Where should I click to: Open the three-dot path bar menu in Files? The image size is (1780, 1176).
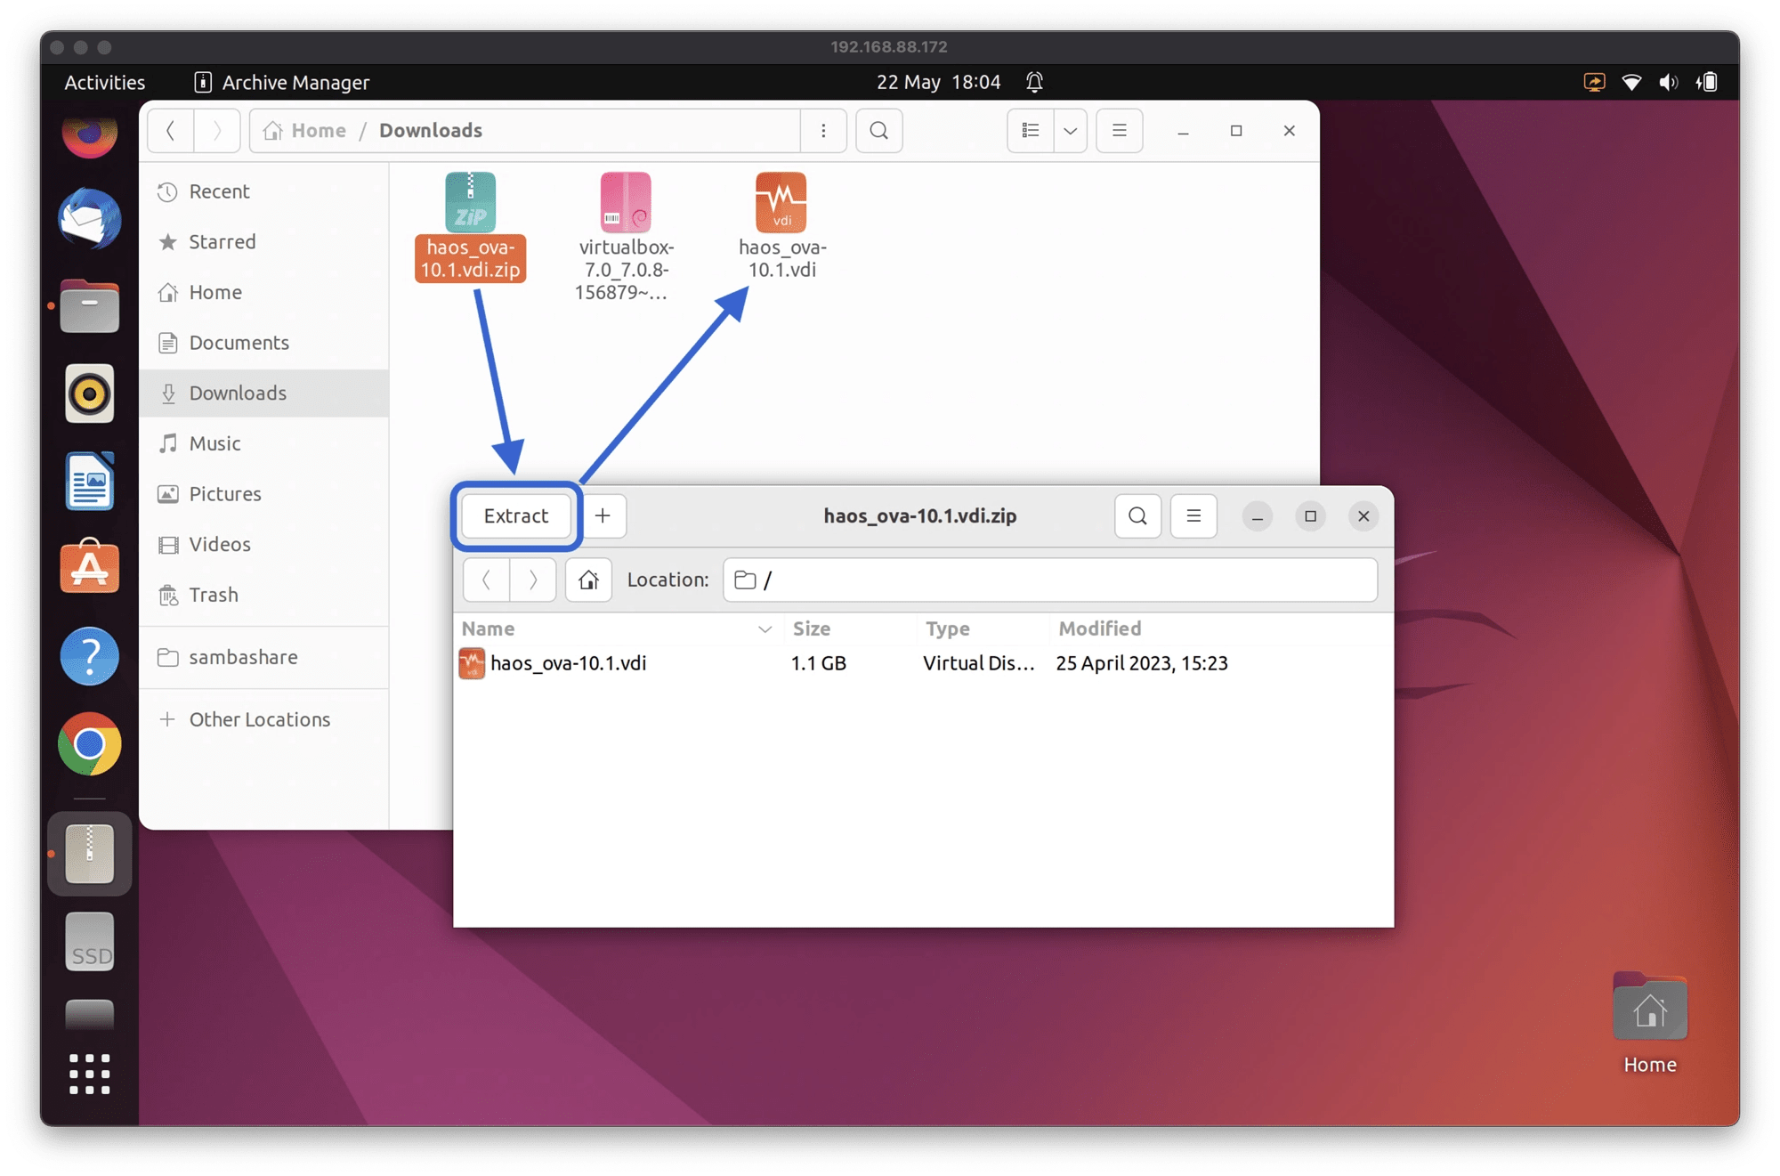823,130
